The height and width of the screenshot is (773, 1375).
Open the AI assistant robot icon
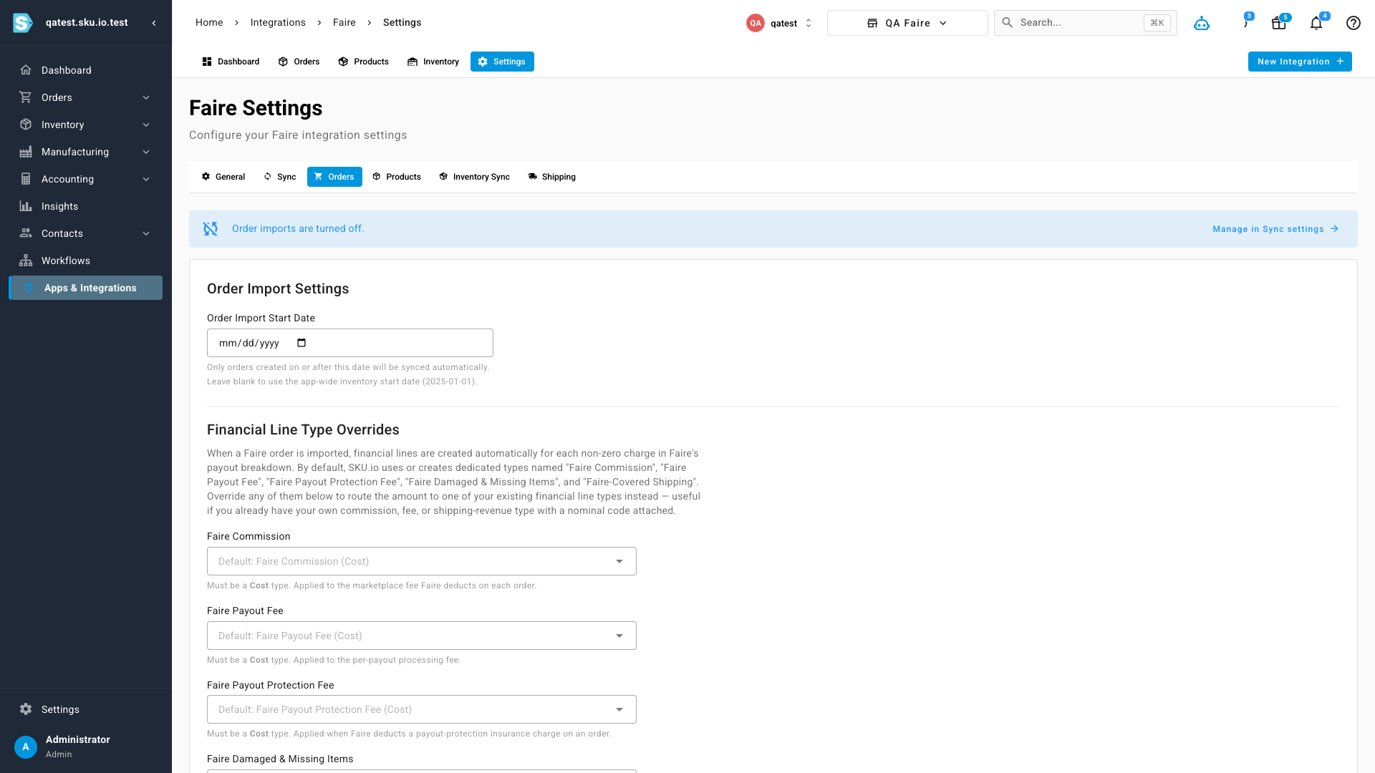[1202, 23]
